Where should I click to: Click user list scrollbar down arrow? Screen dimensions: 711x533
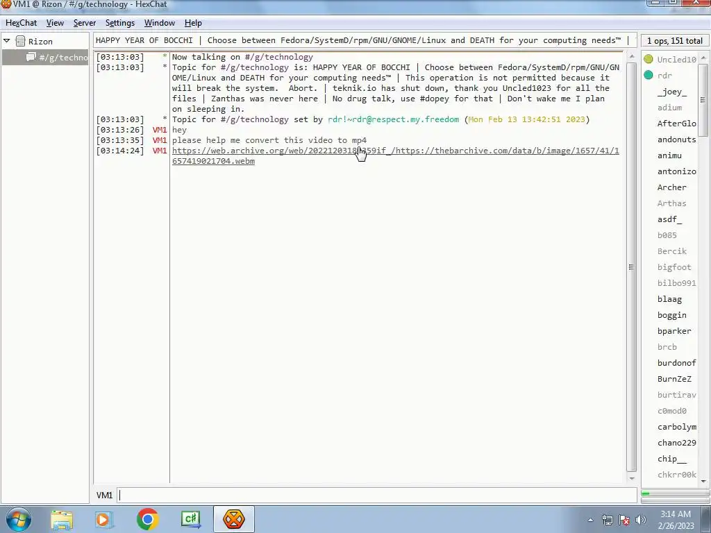point(703,482)
